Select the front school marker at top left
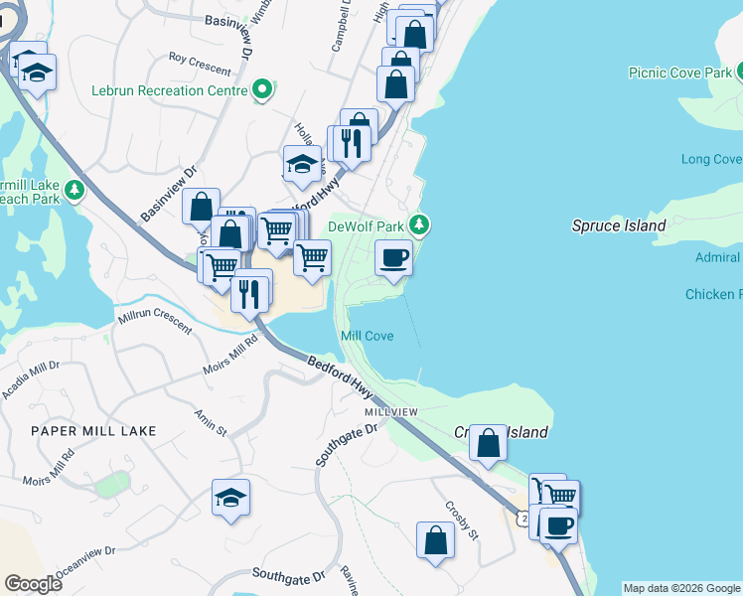The width and height of the screenshot is (743, 596). [x=37, y=72]
